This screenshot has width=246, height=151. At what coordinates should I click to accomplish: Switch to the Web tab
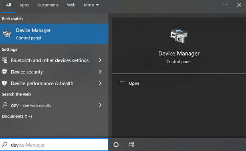[x=71, y=5]
